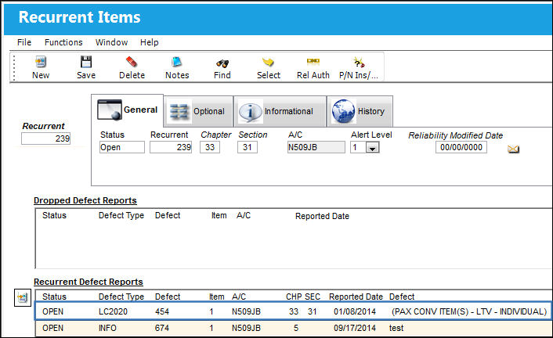Click the Reliability Modified Date field
The width and height of the screenshot is (553, 338).
[x=461, y=147]
